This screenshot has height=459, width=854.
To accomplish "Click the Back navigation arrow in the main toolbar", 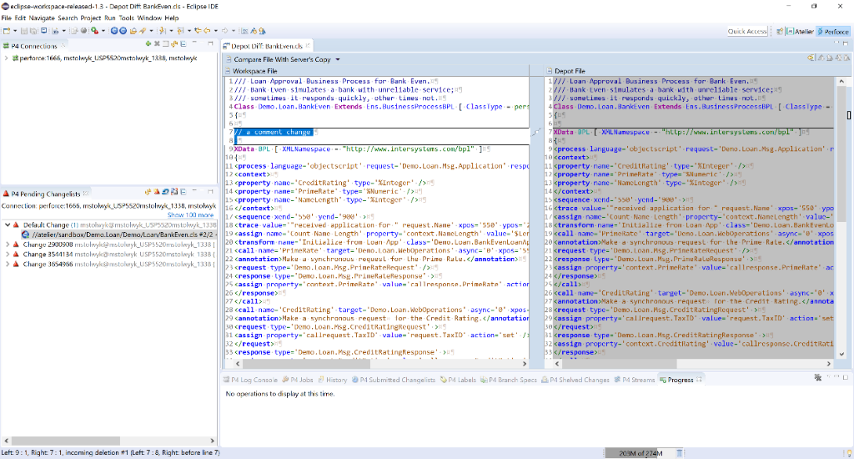I will click(x=207, y=31).
